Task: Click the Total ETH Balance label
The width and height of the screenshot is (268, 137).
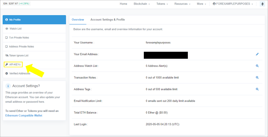Action: coord(86,112)
